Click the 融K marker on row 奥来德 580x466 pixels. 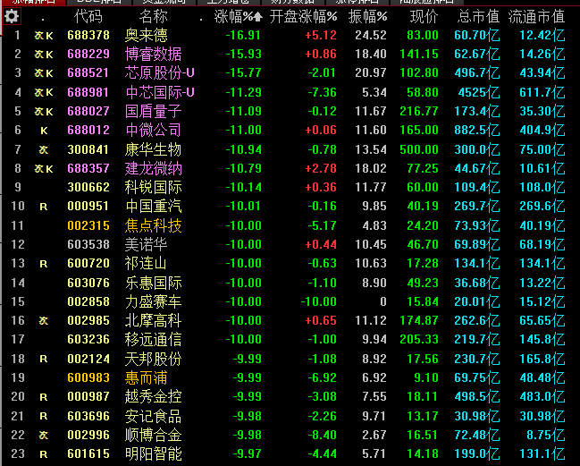coord(44,36)
